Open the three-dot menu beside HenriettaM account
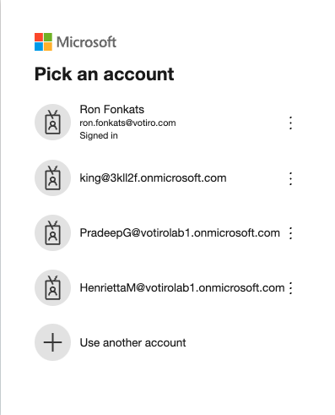The height and width of the screenshot is (415, 335). pyautogui.click(x=290, y=288)
